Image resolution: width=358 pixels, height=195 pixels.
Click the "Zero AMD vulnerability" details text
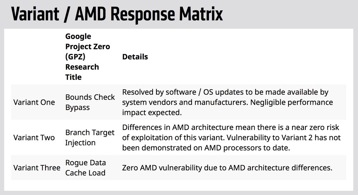pyautogui.click(x=227, y=167)
